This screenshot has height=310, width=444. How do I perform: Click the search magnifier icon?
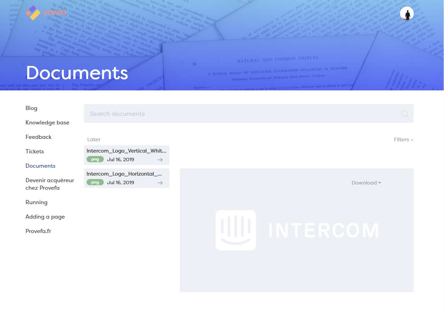coord(405,114)
